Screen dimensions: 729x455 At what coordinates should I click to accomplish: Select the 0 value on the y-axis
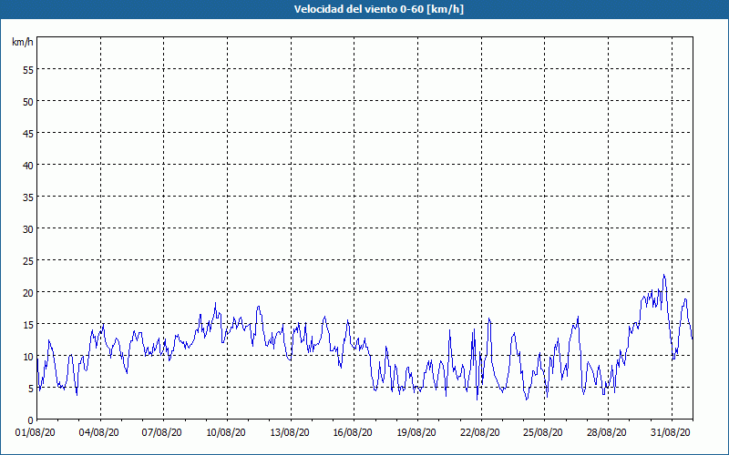31,420
